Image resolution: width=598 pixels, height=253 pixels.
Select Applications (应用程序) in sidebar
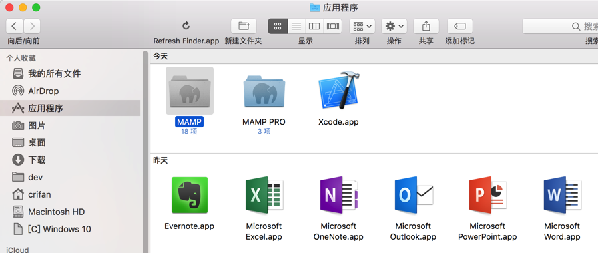70,108
